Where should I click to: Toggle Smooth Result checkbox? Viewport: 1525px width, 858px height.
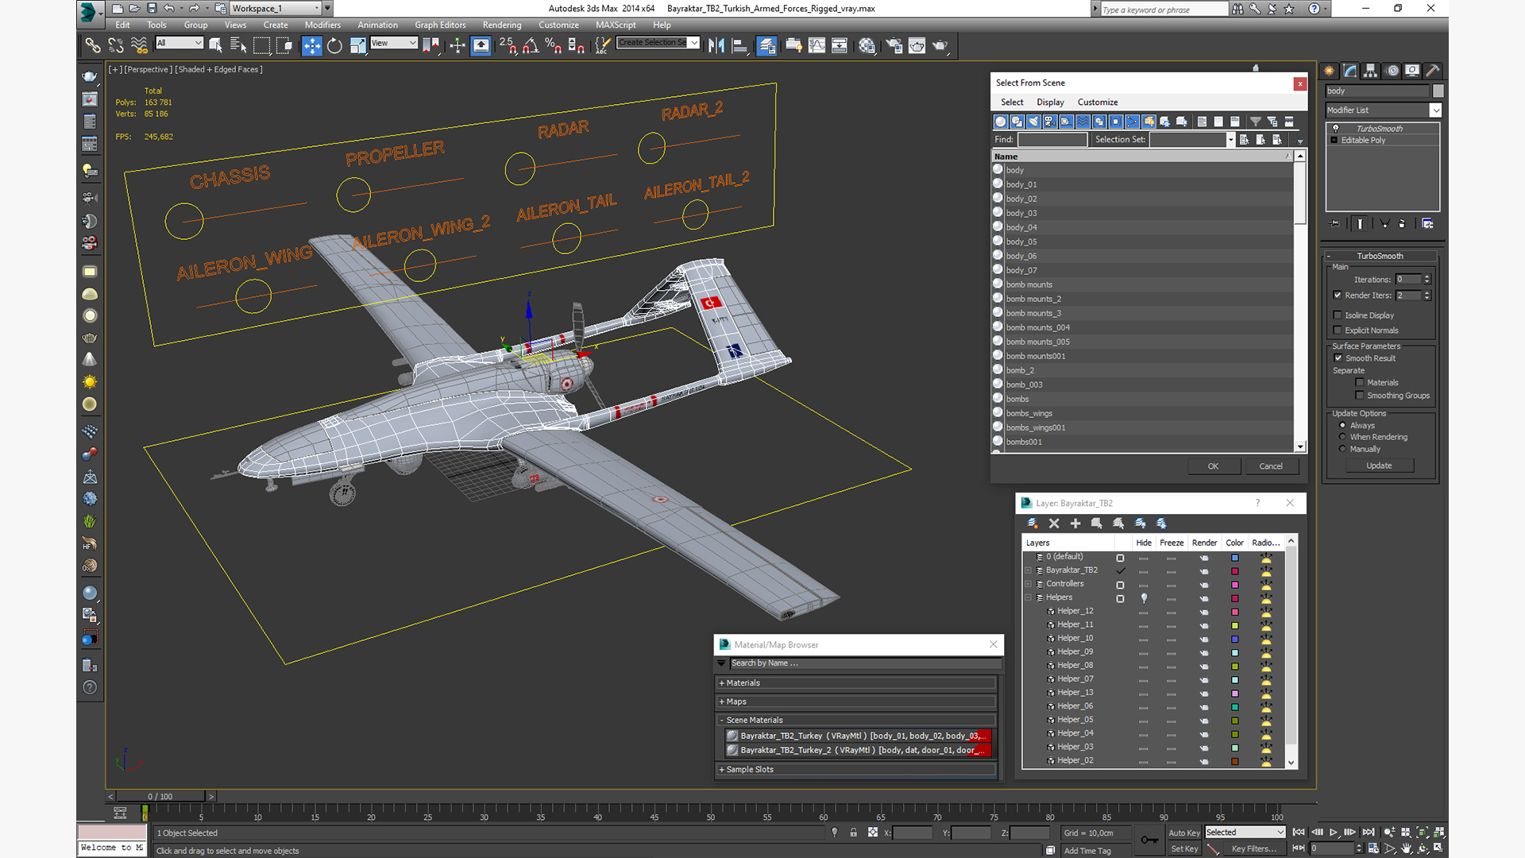1338,358
